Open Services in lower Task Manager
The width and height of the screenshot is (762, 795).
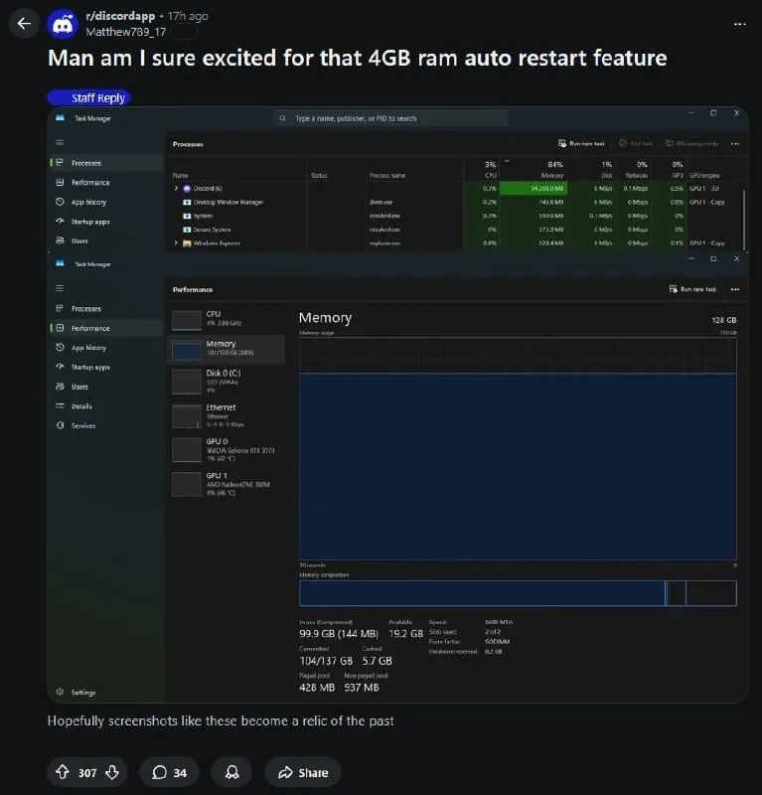(x=105, y=425)
